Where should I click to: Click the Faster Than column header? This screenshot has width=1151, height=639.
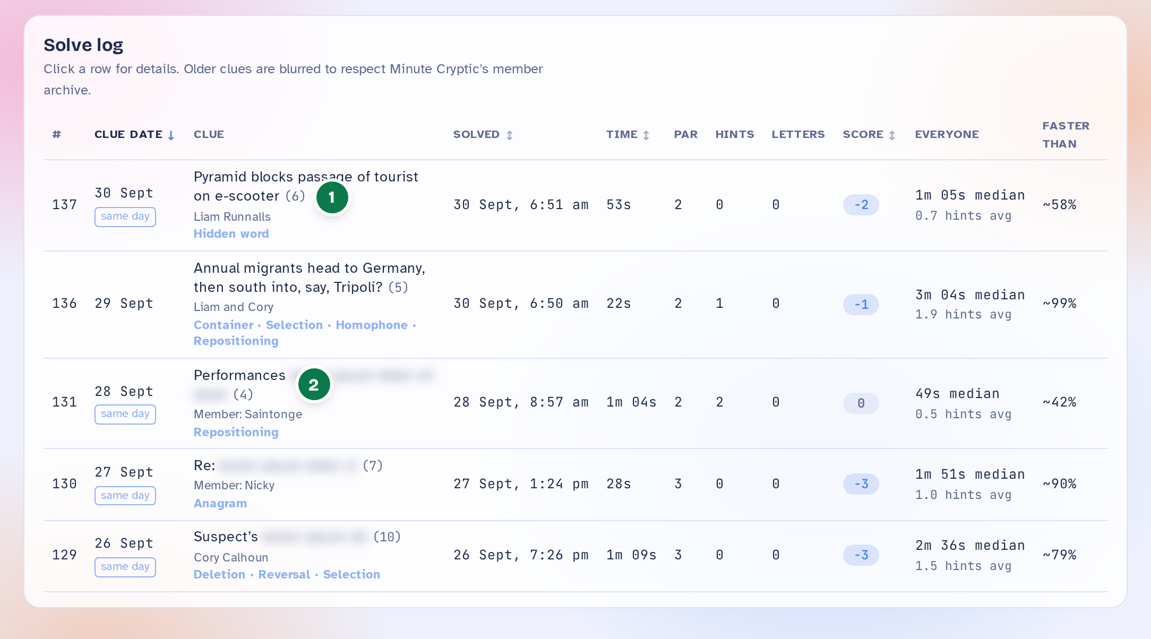tap(1066, 135)
